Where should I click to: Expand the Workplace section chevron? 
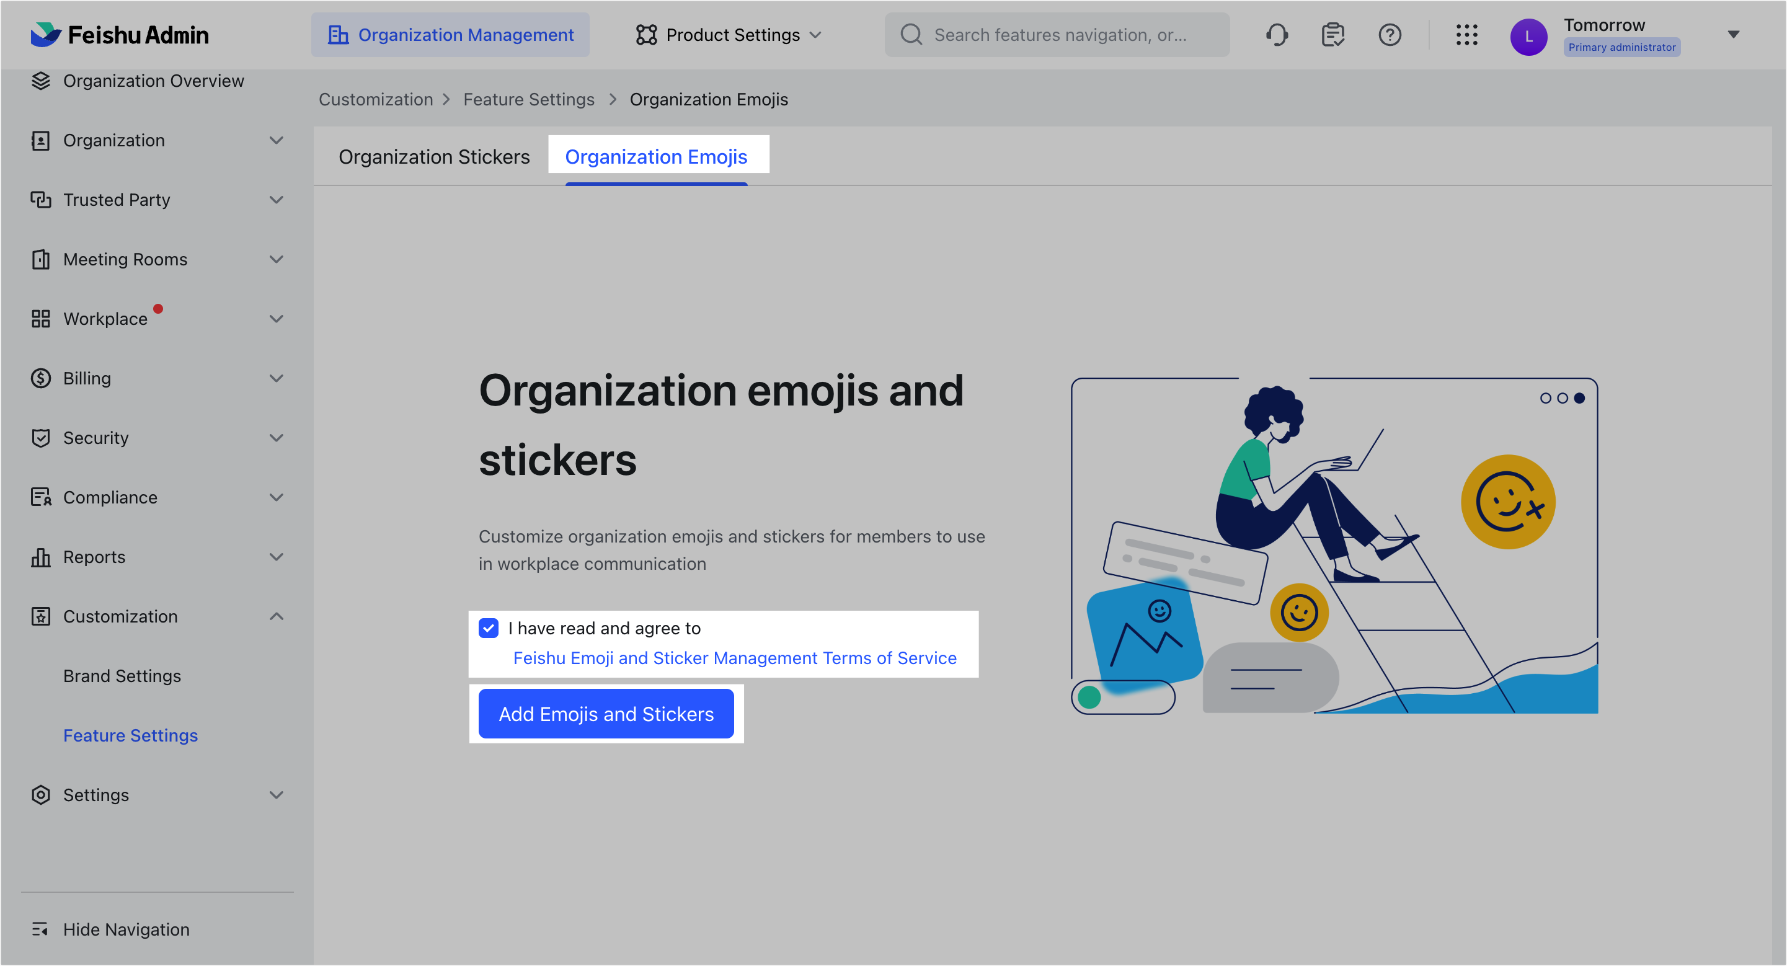[x=276, y=319]
